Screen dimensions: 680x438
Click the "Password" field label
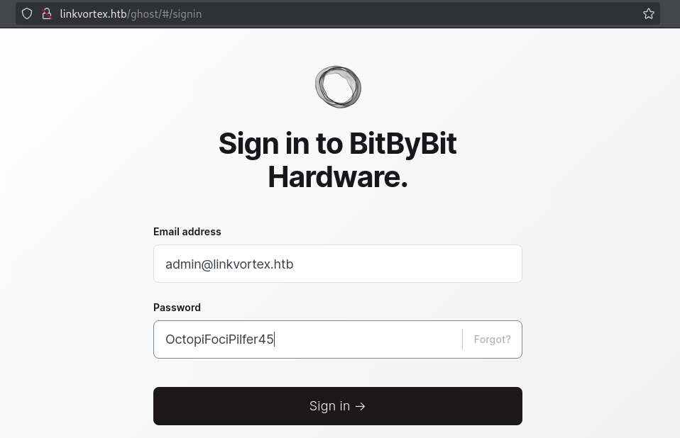coord(177,308)
